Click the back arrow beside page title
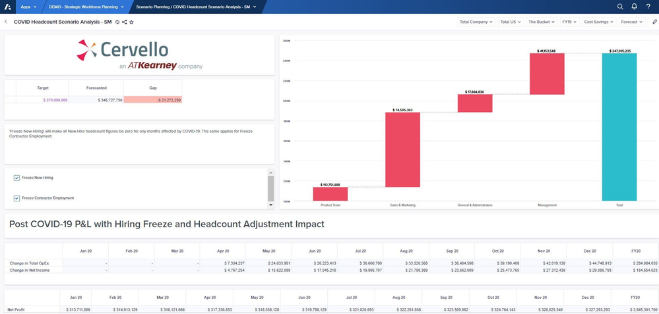659x314 pixels. pyautogui.click(x=6, y=22)
